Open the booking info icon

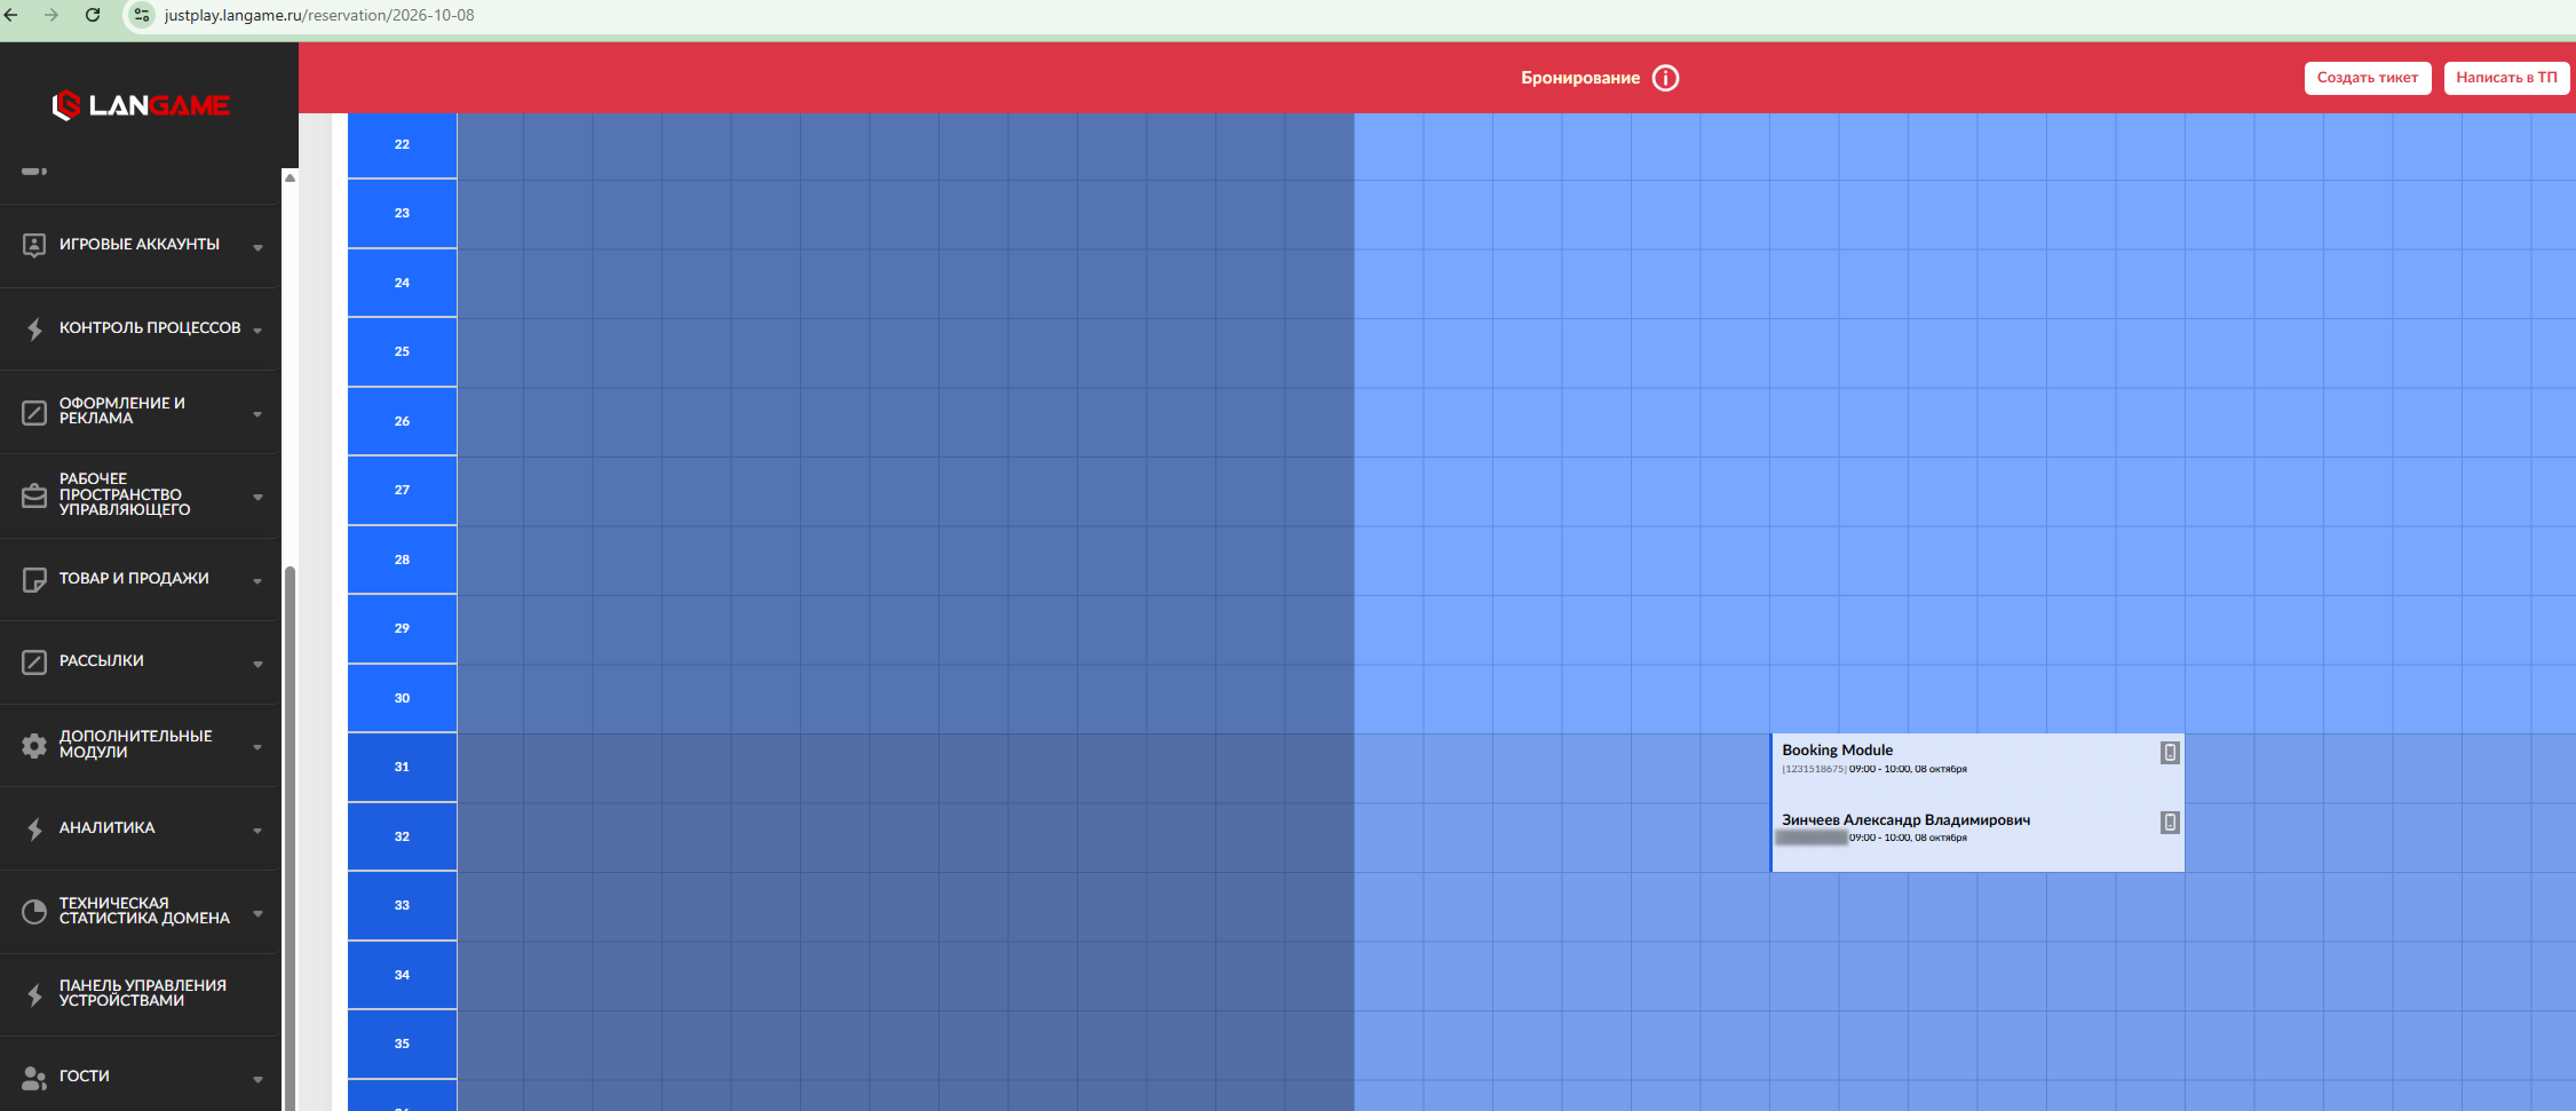[1665, 78]
